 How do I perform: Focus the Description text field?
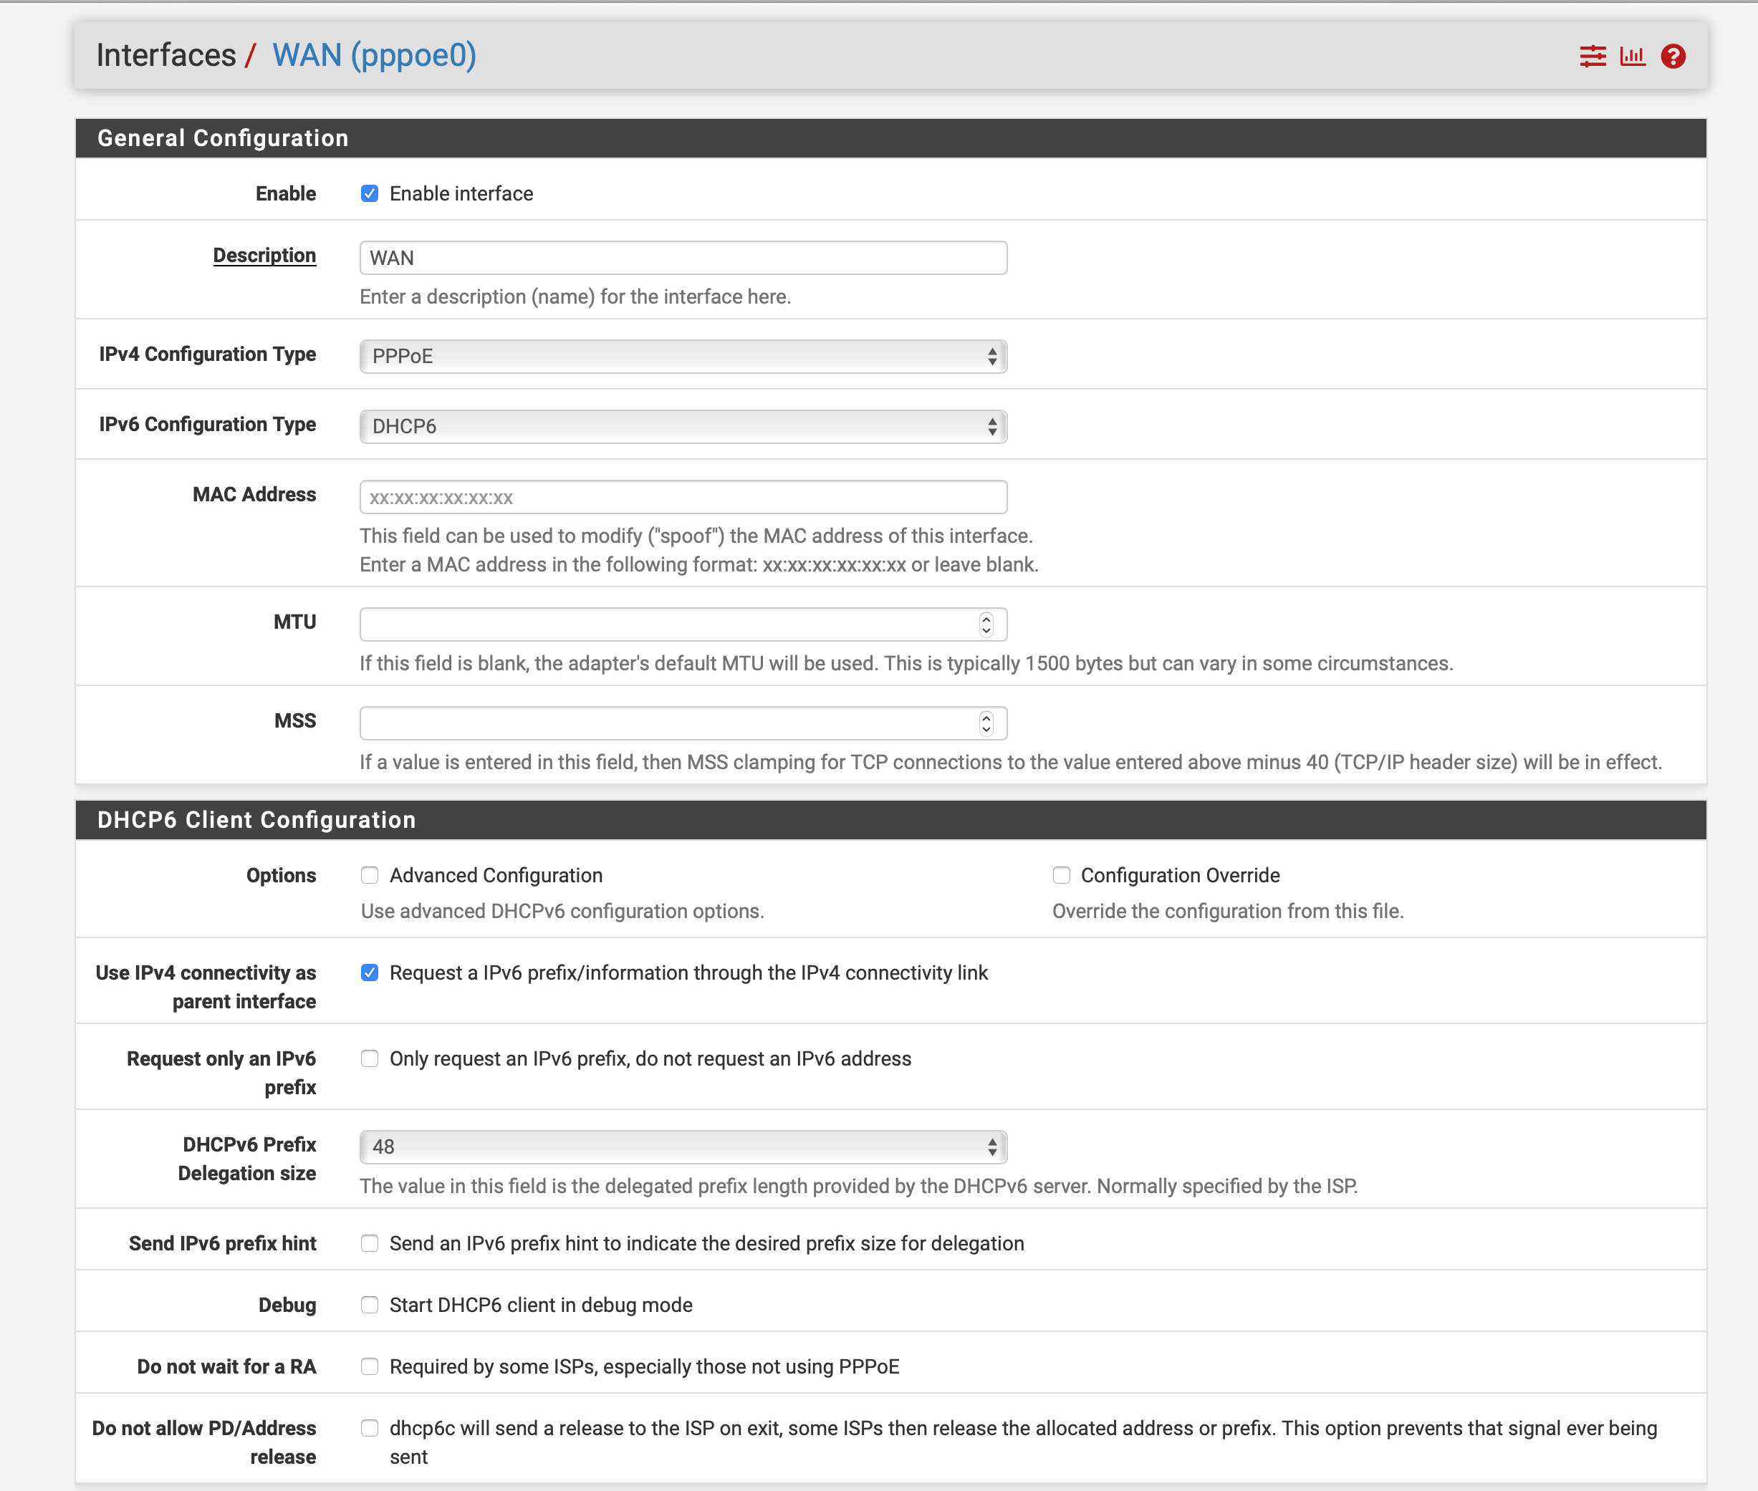point(683,258)
